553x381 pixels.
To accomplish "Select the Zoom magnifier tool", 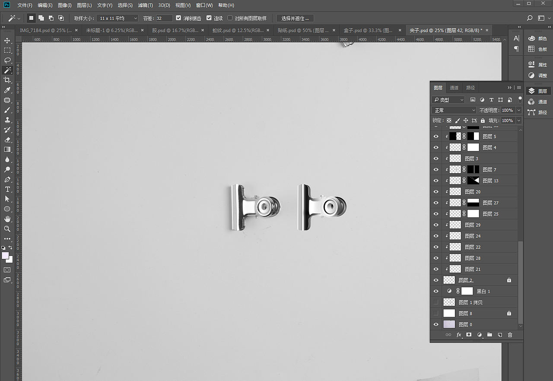I will coord(7,229).
